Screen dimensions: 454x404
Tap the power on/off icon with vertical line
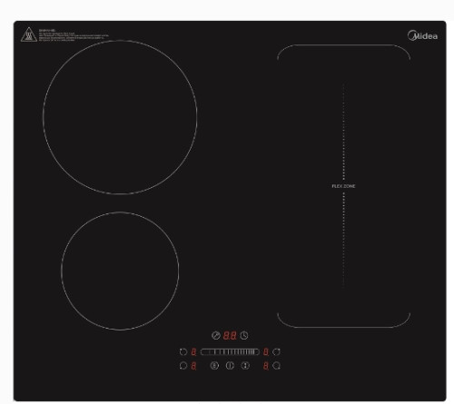(x=230, y=366)
